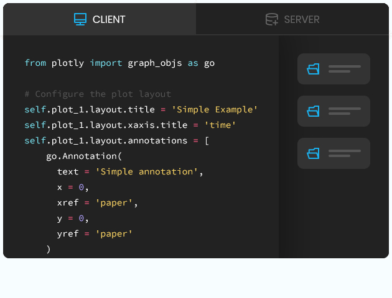
Task: Click the folder icon in third card
Action: tap(313, 153)
